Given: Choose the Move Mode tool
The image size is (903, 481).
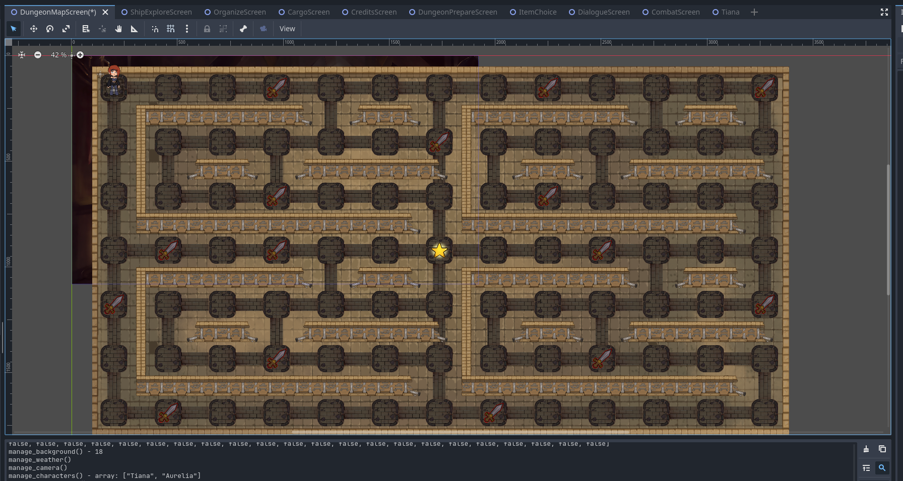Looking at the screenshot, I should pos(34,29).
